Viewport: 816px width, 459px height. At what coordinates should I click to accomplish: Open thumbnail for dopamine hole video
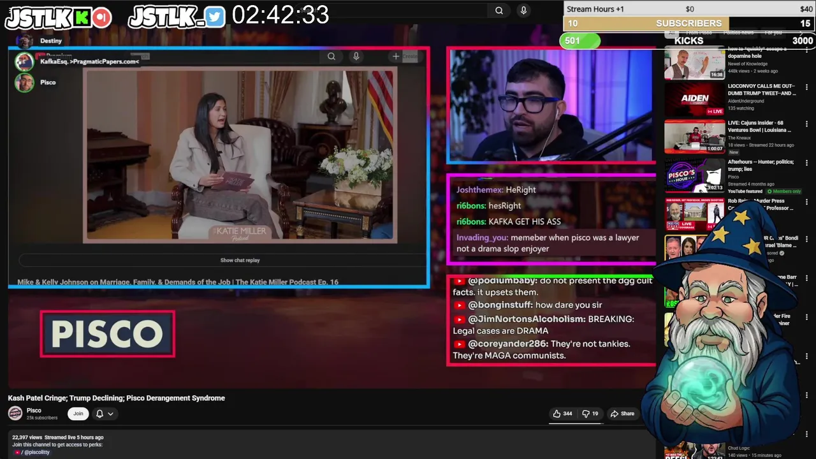(694, 62)
